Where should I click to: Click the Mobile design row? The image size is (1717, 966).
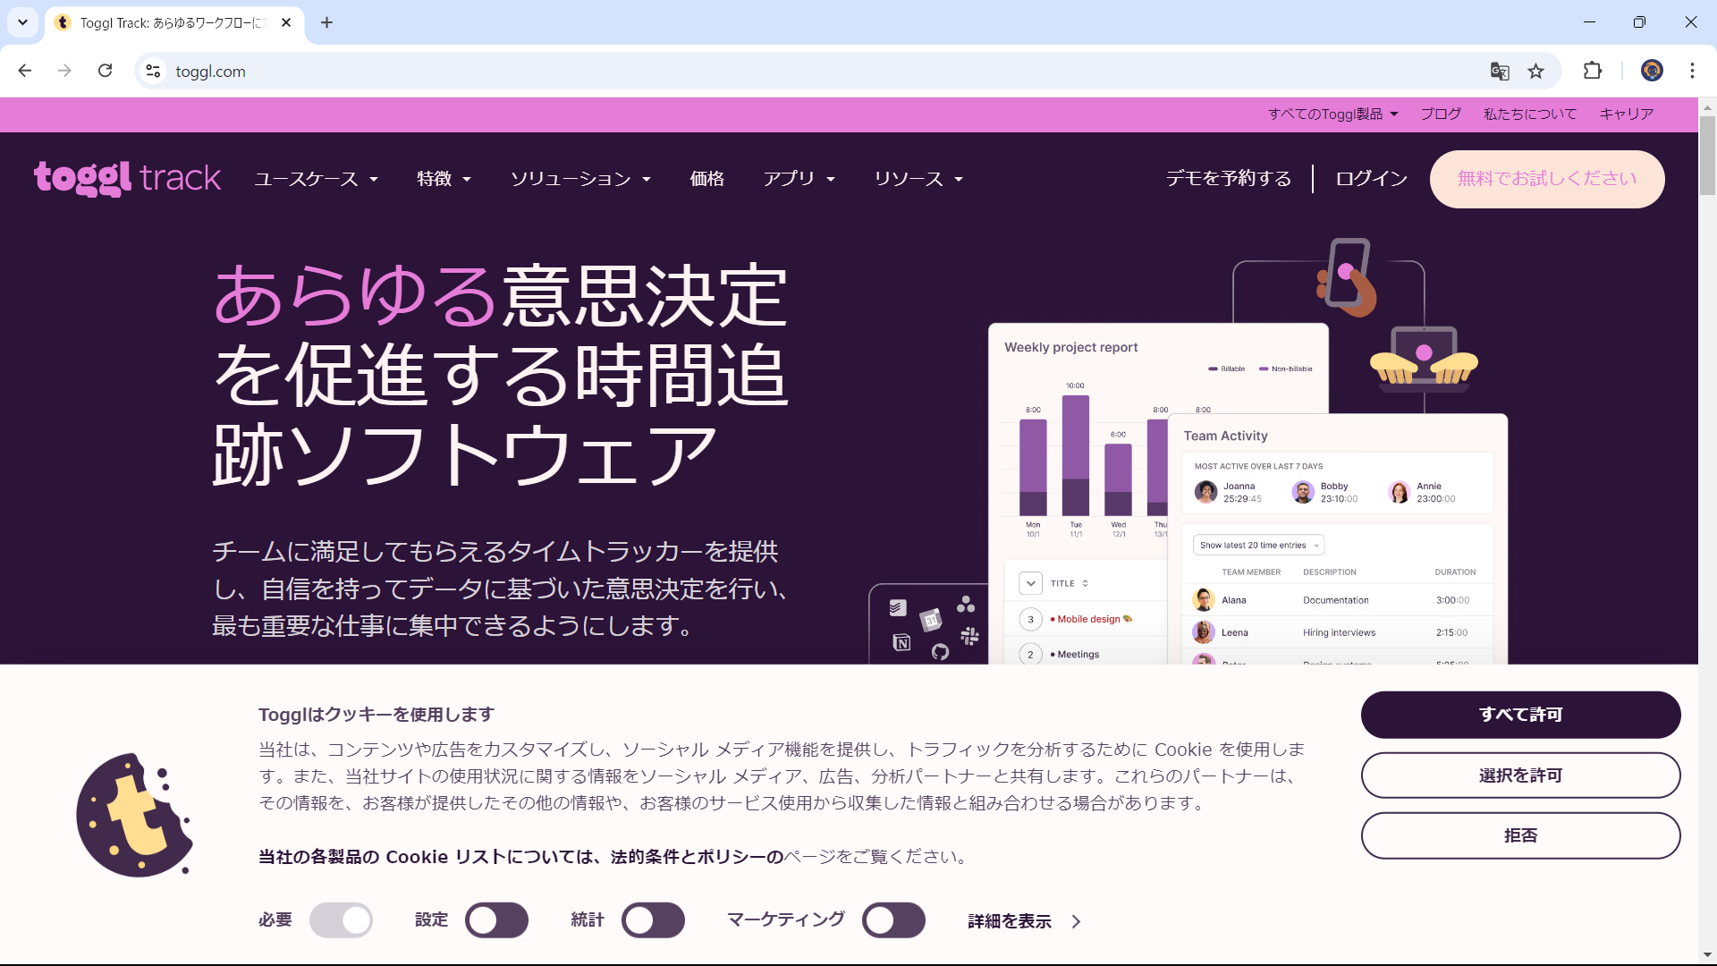1087,619
